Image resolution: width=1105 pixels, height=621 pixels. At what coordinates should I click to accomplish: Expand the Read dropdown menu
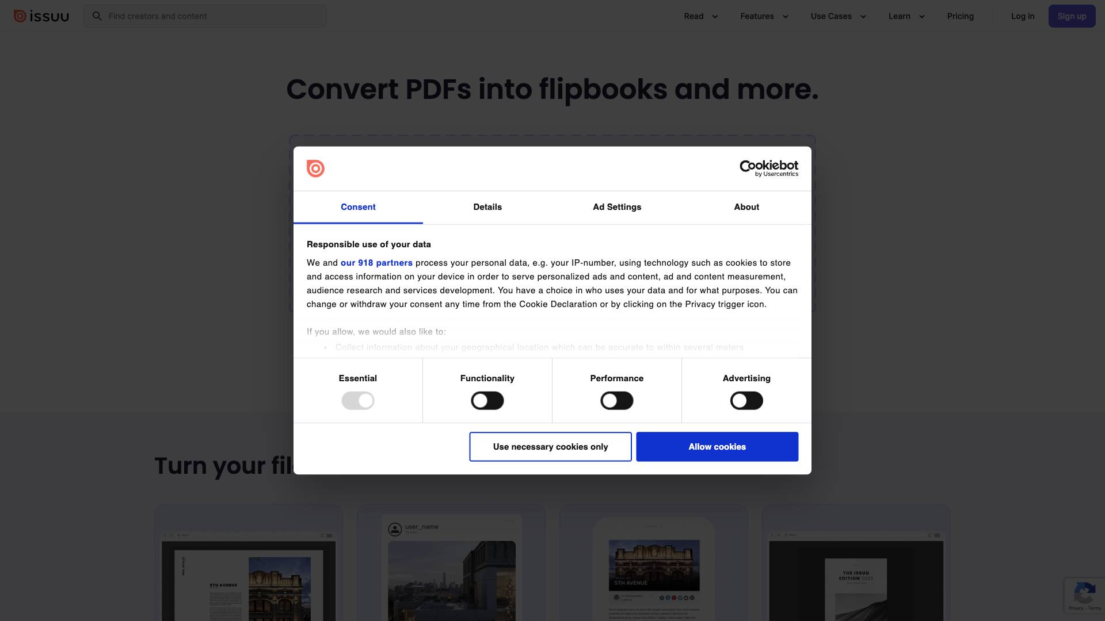click(x=701, y=16)
